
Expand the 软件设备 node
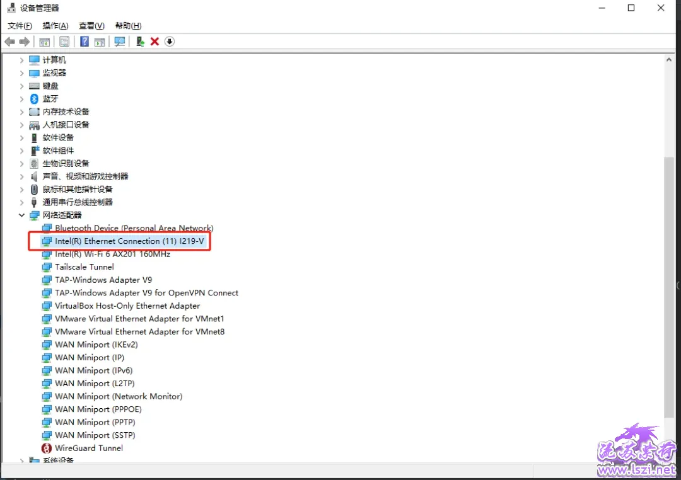(x=21, y=139)
